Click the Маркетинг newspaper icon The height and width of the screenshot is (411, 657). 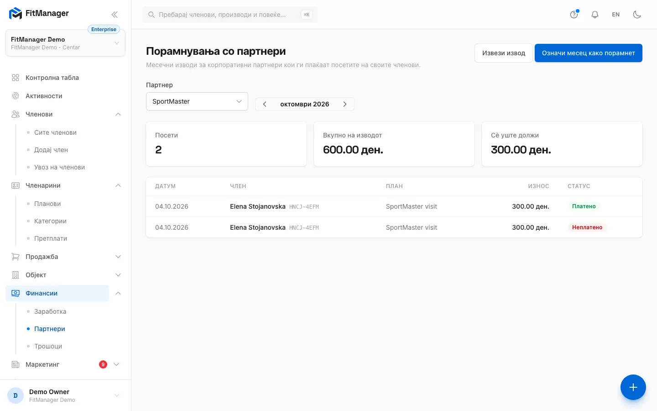[16, 364]
